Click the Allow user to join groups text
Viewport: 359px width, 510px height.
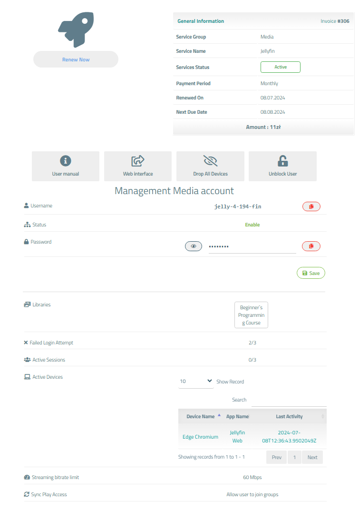(x=252, y=494)
